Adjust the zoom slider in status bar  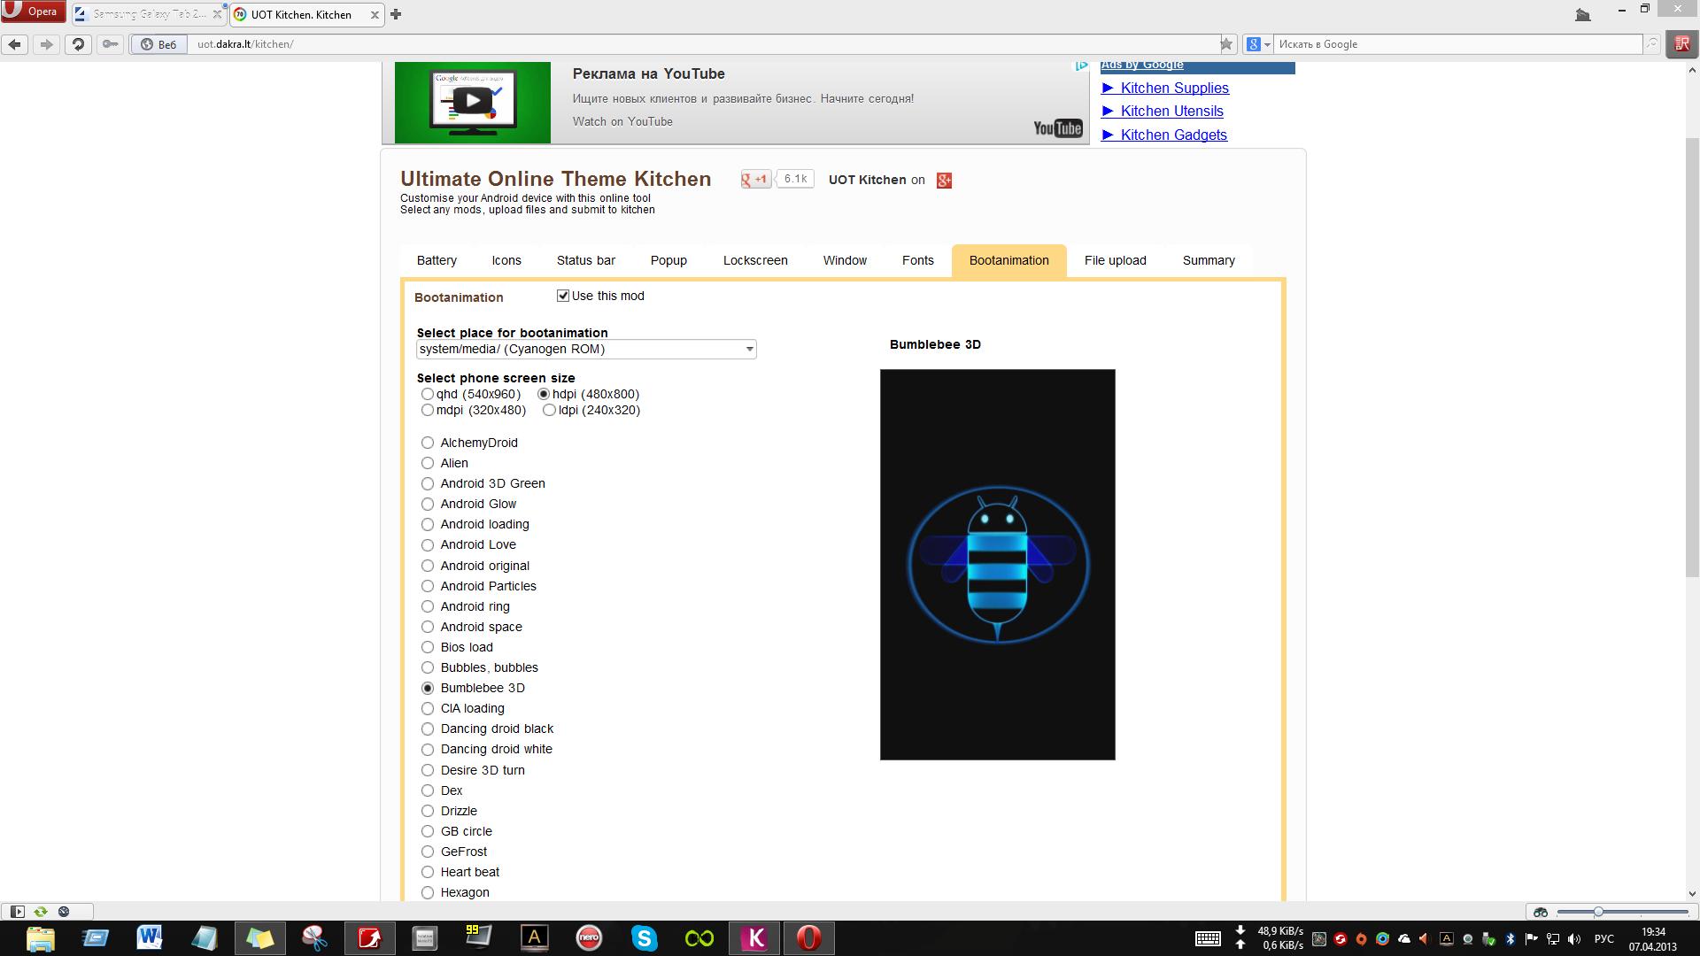[x=1598, y=912]
